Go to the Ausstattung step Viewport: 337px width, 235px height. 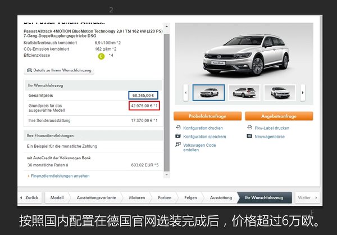[221, 197]
